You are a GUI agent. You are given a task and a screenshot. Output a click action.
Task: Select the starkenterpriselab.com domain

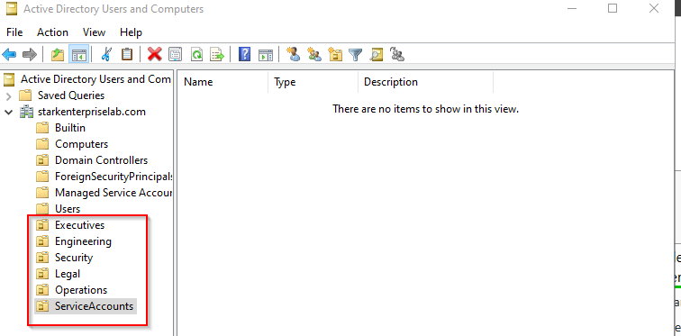pos(92,112)
